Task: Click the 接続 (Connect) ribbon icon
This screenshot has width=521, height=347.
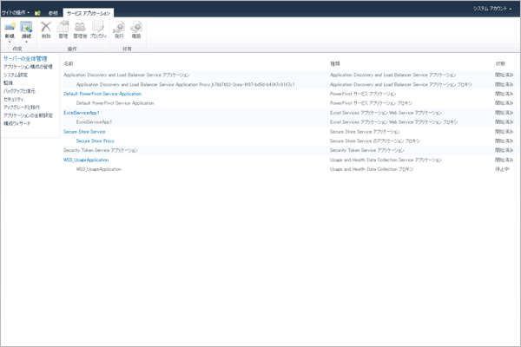Action: pyautogui.click(x=26, y=28)
